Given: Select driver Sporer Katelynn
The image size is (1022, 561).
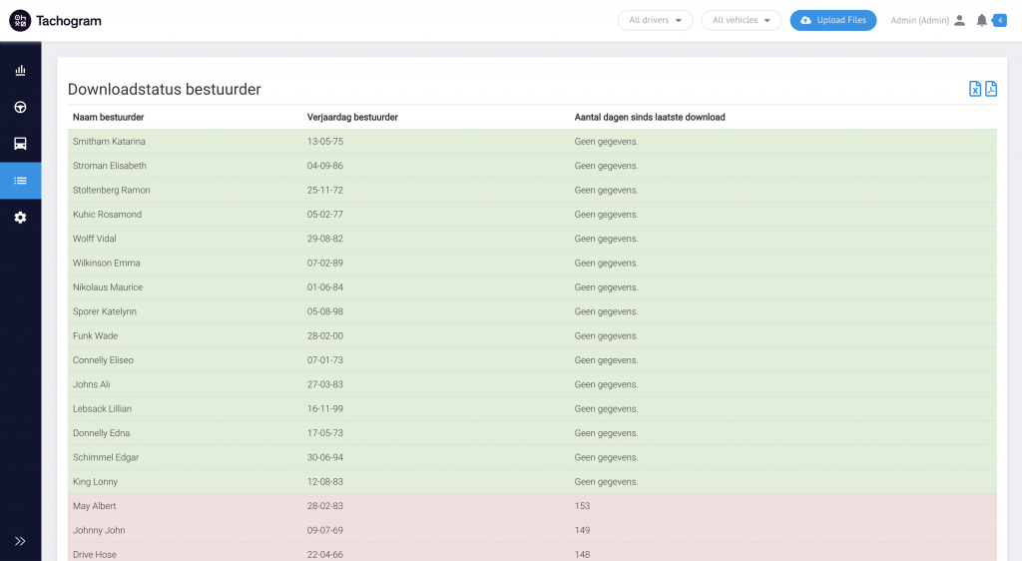Looking at the screenshot, I should click(x=104, y=311).
